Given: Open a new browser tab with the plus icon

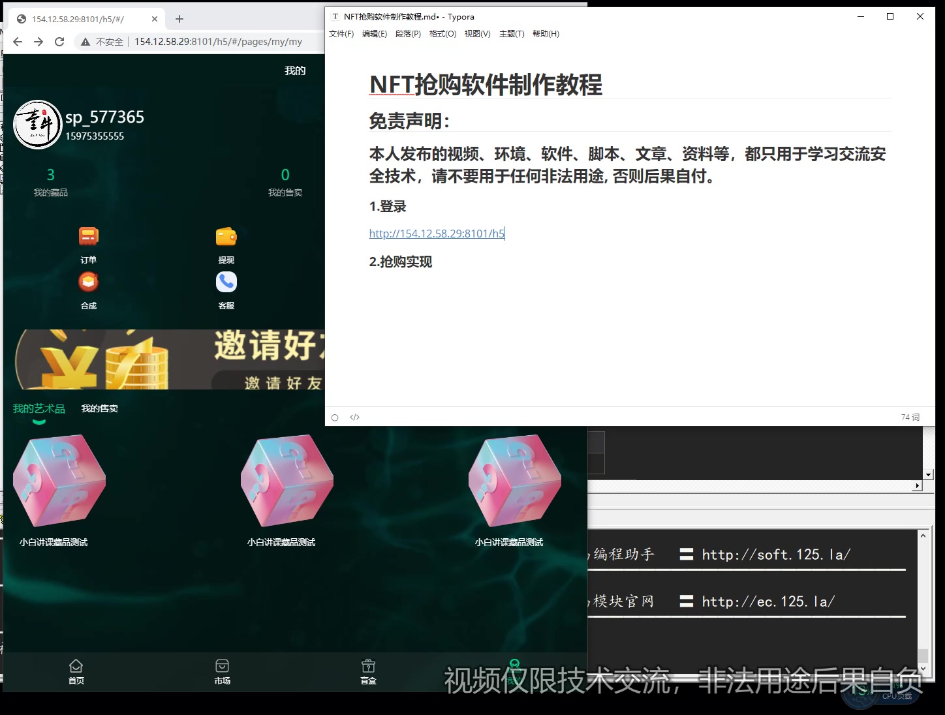Looking at the screenshot, I should (x=179, y=18).
